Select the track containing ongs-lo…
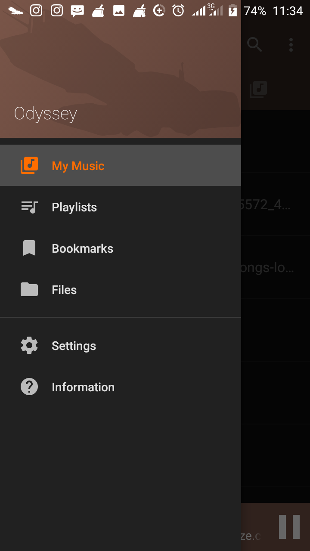Screen dimensions: 310x551 click(x=276, y=267)
